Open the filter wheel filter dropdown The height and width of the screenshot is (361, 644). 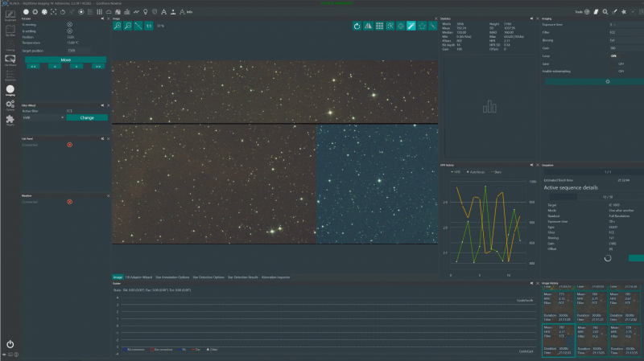click(43, 117)
